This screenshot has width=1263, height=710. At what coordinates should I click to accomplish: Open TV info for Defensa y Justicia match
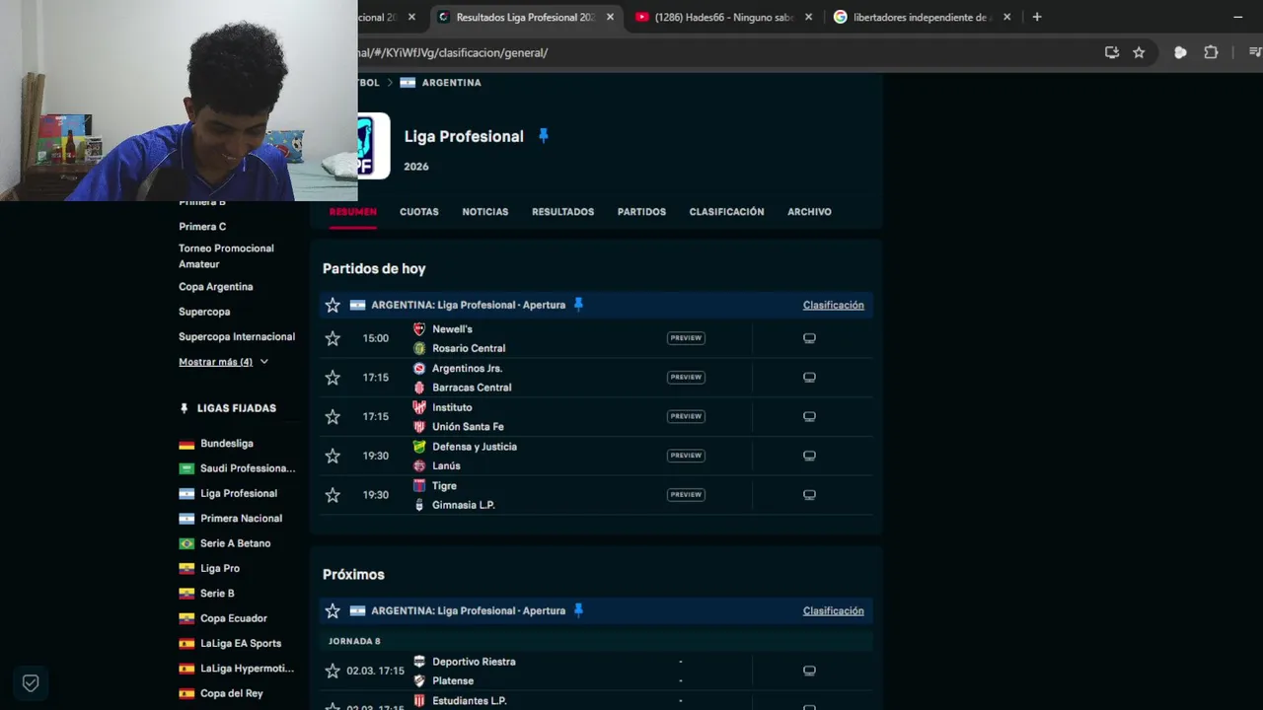click(x=809, y=456)
